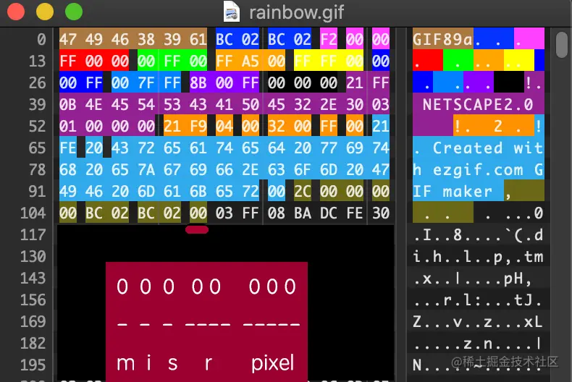Click the vertical scrollbar thumb at right edge
Screen dimensions: 572x382
tap(562, 44)
